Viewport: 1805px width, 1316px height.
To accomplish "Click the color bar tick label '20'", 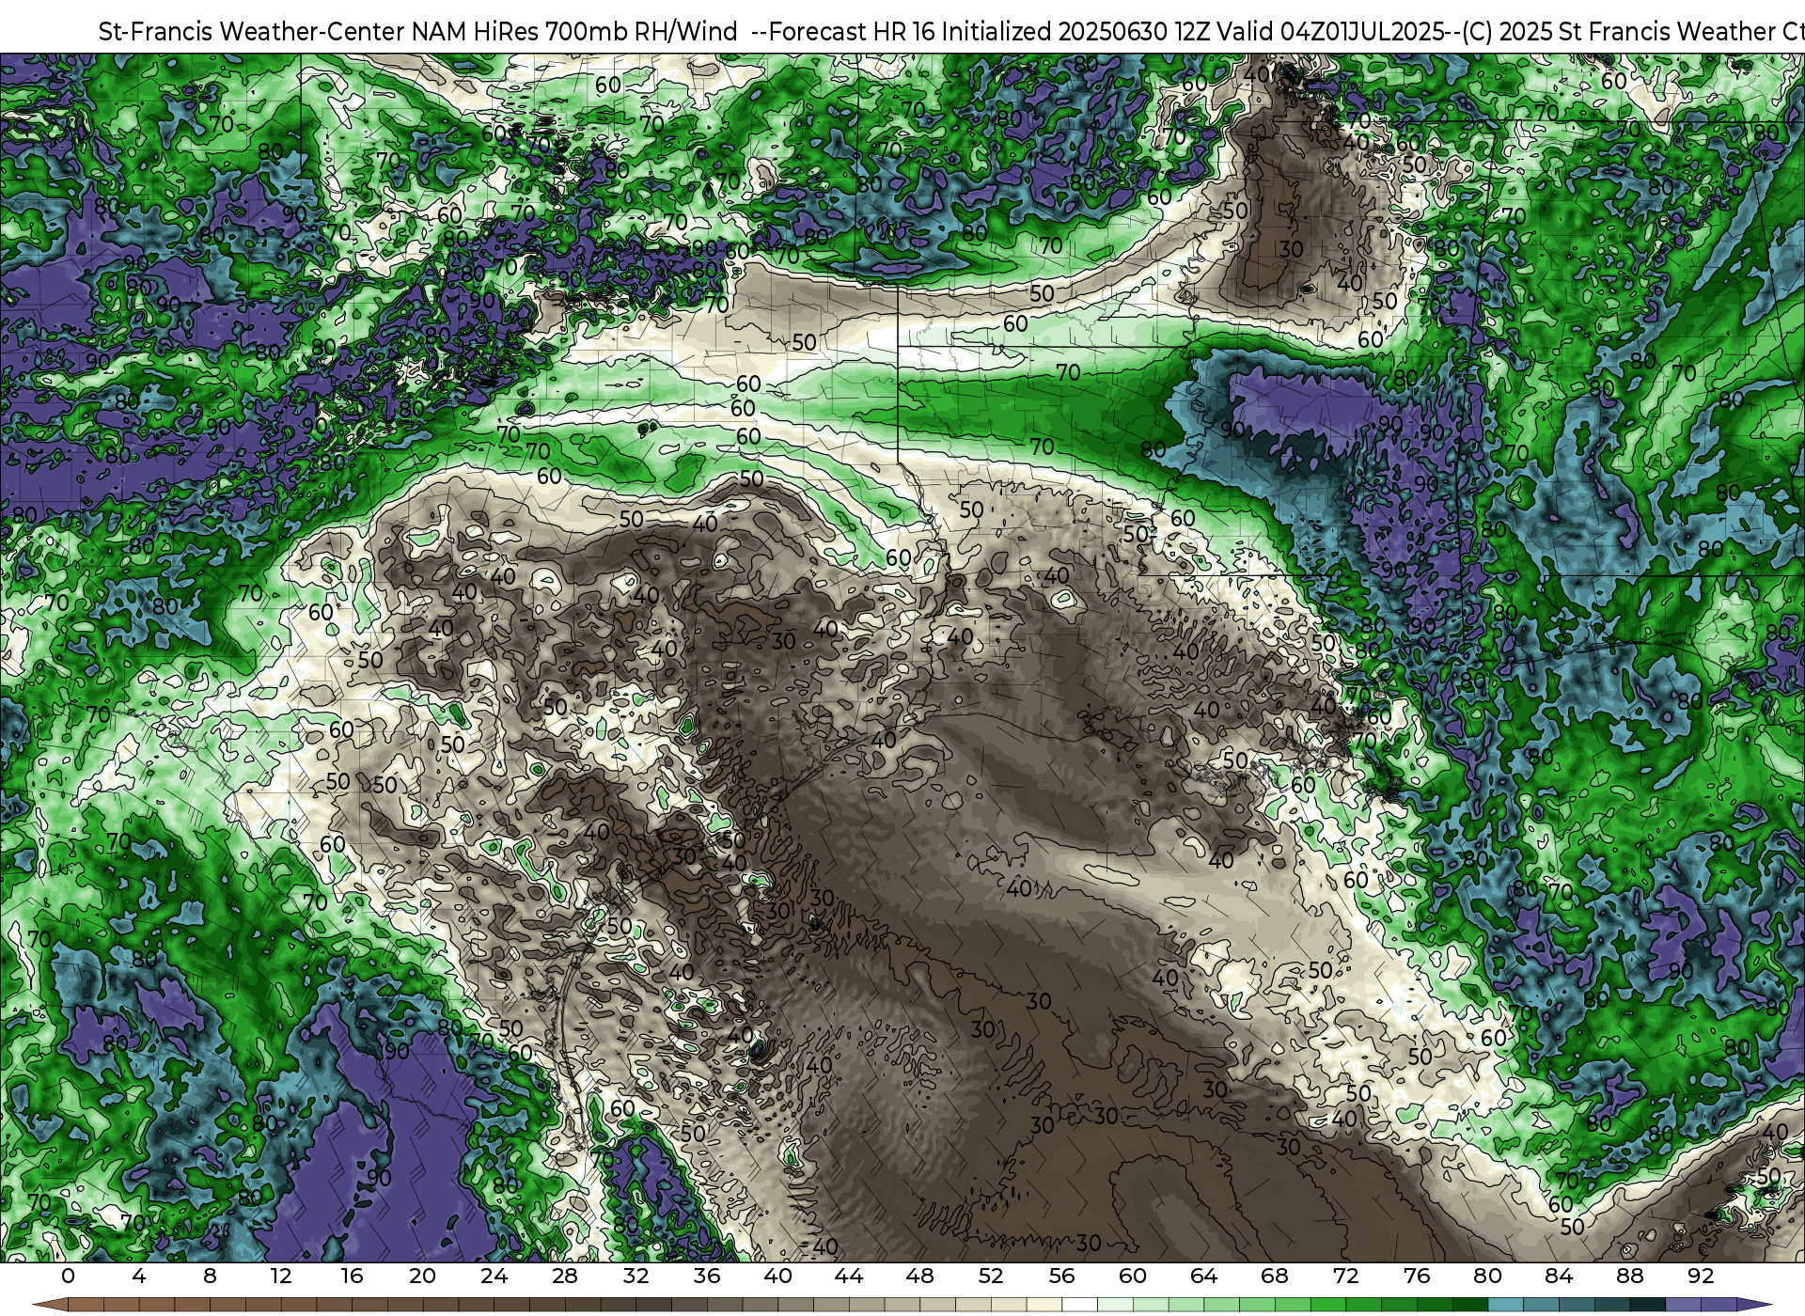I will (x=423, y=1277).
